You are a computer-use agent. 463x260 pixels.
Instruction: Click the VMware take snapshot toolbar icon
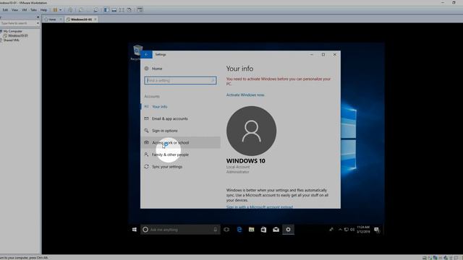80,9
